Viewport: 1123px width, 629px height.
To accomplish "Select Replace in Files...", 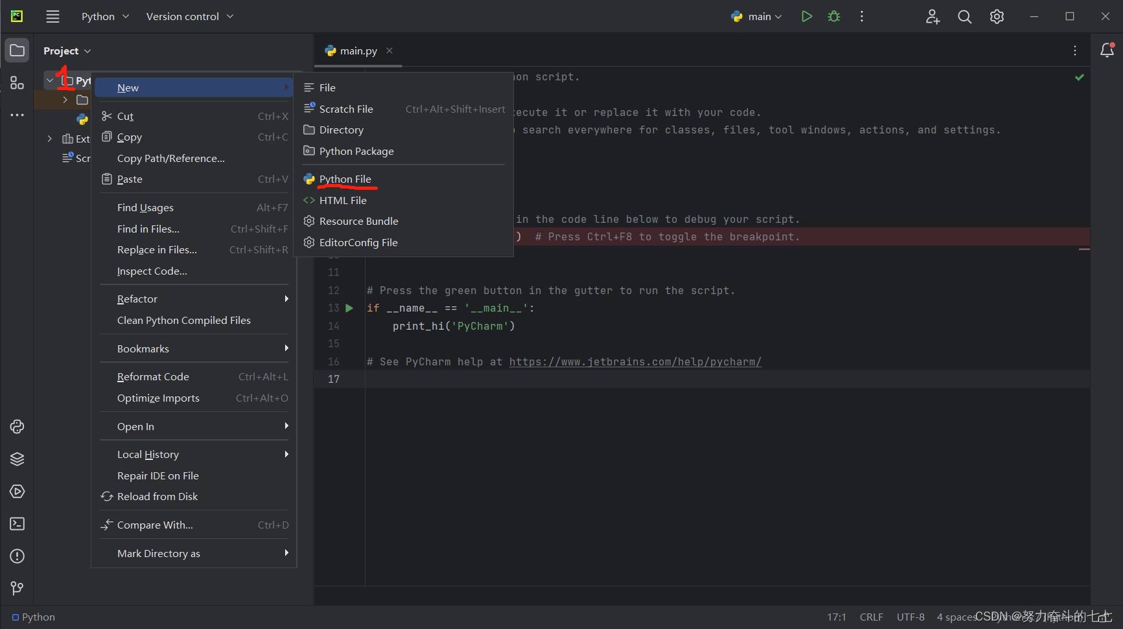I will (194, 249).
